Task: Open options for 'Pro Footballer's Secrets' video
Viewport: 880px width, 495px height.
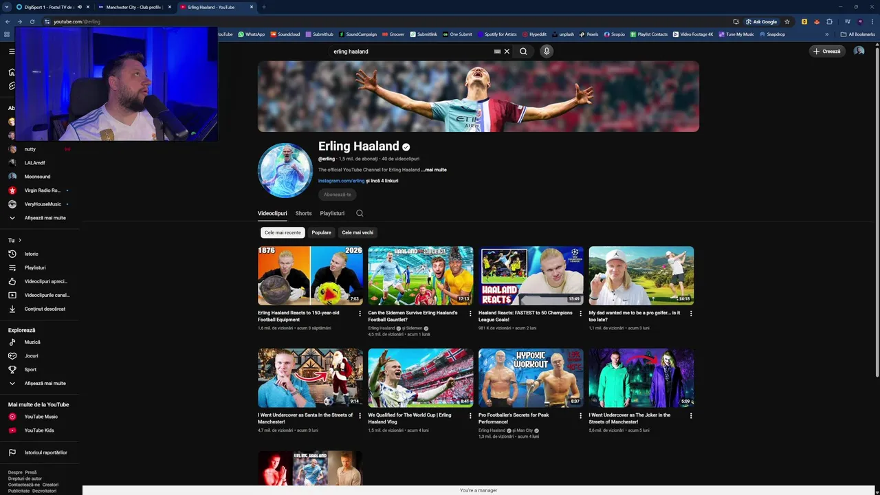Action: (x=581, y=416)
